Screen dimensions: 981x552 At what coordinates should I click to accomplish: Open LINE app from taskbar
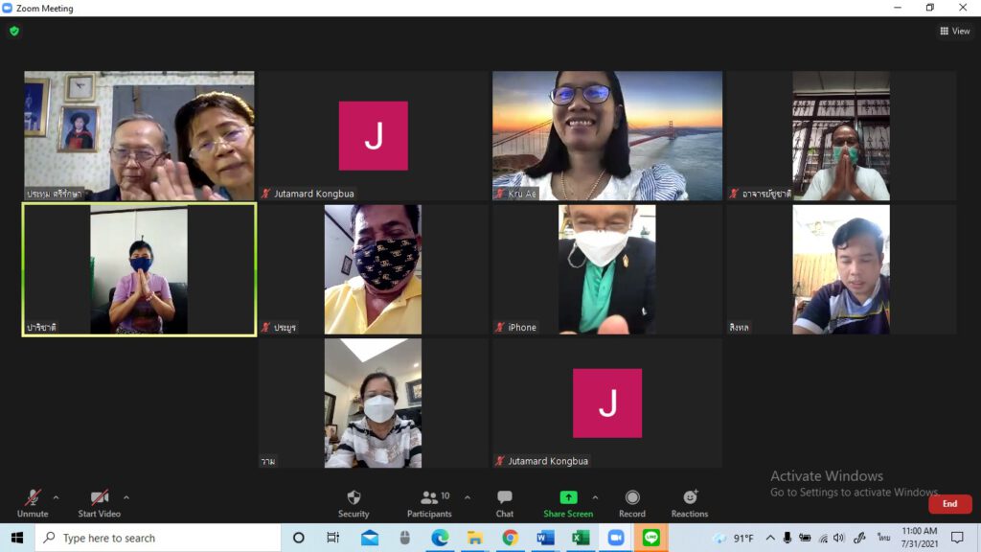click(x=650, y=538)
